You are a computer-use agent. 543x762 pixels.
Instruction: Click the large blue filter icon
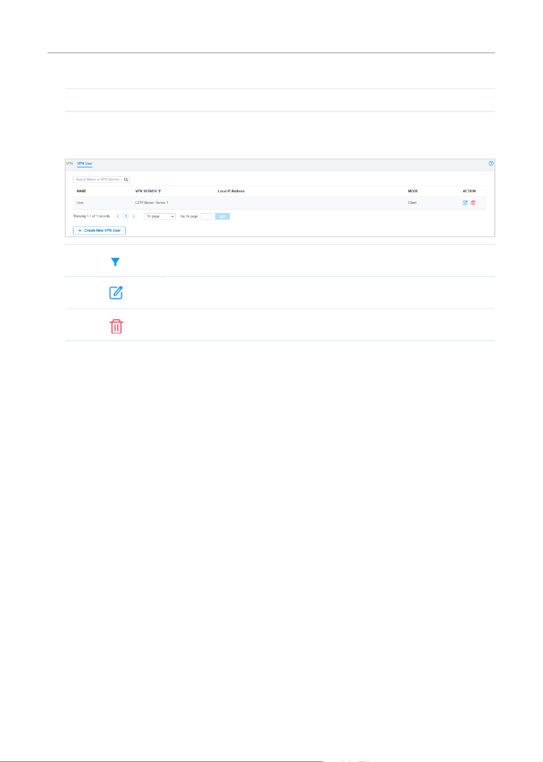click(x=115, y=262)
